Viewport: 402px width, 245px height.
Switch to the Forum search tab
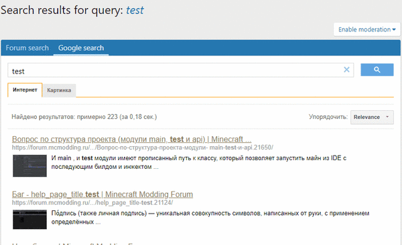[x=27, y=48]
